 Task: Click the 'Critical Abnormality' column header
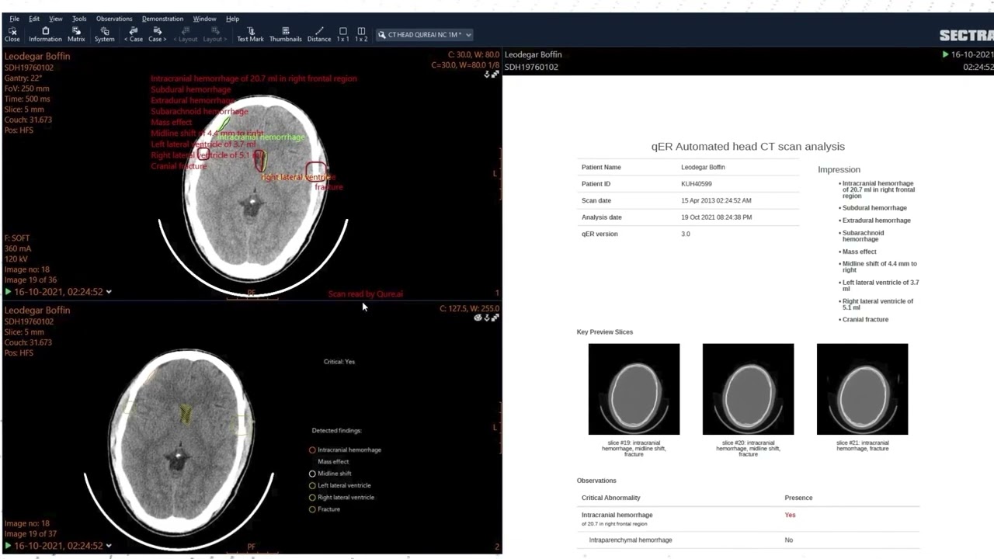pos(611,498)
